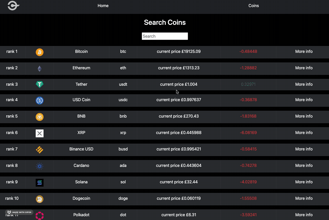Click the Binance USD coin icon
This screenshot has height=220, width=329.
(39, 150)
